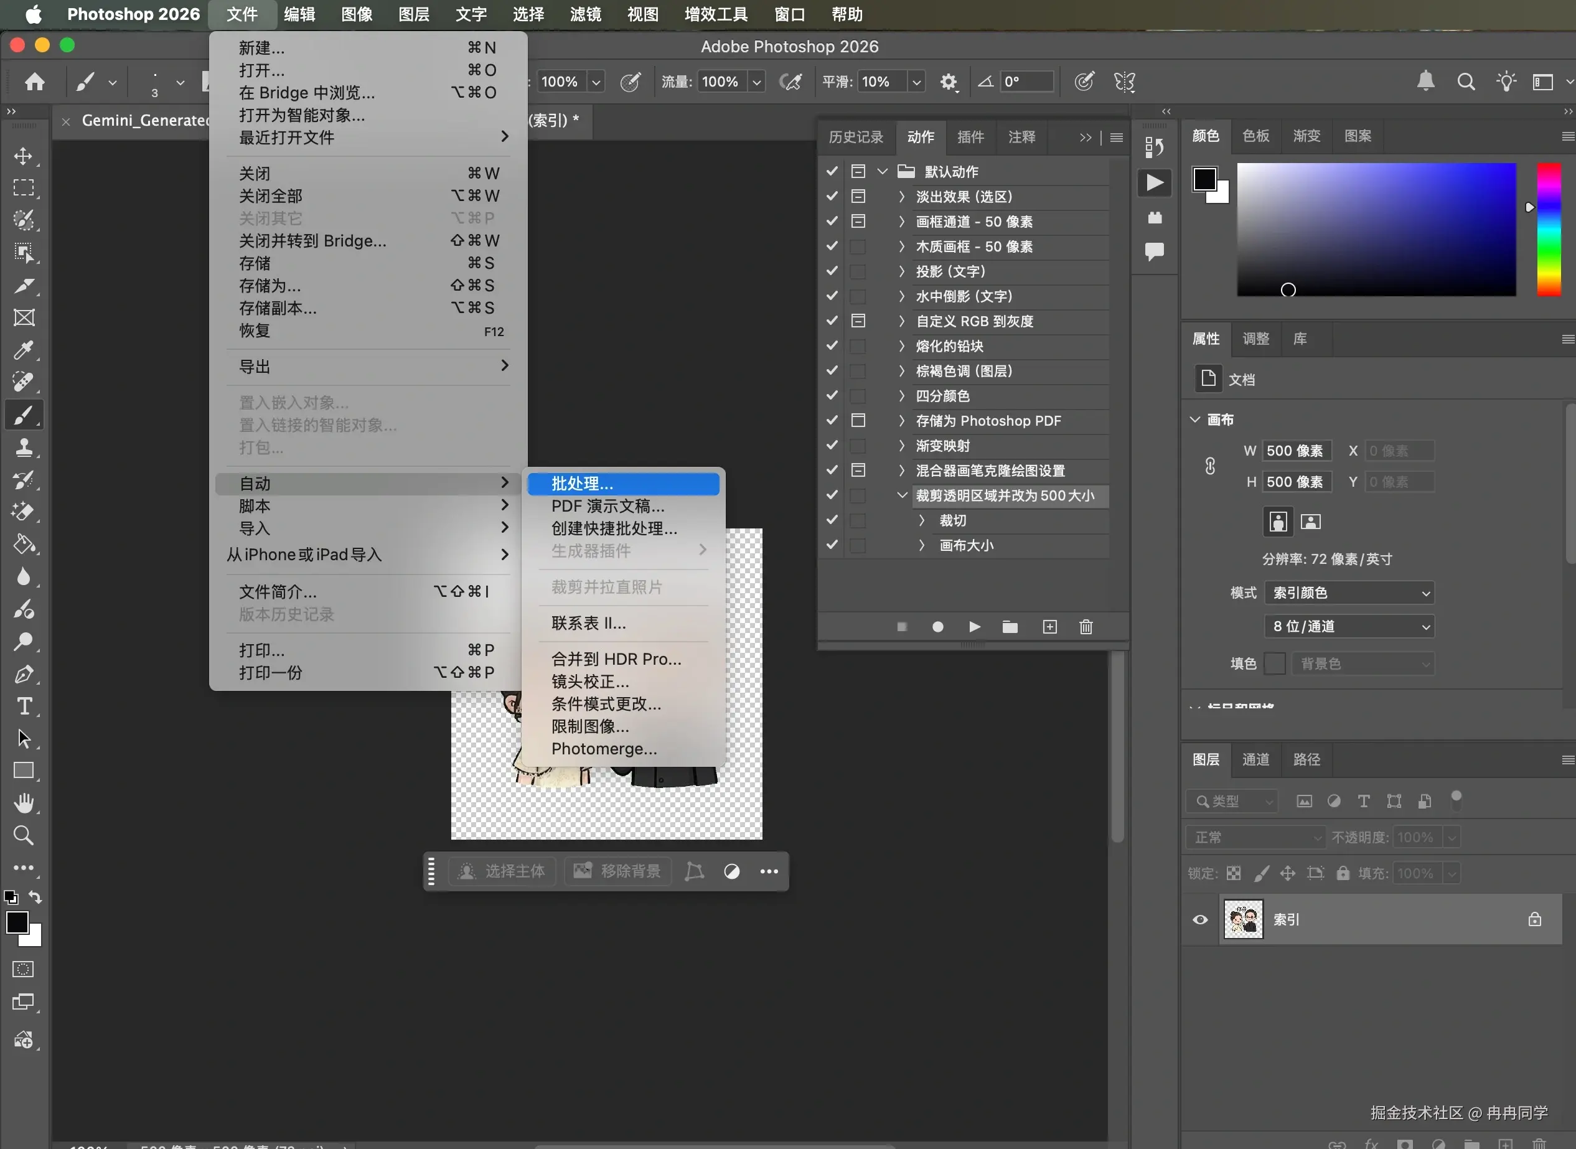Expand the 裁切 action step
Screen dimensions: 1576x1149
tap(922, 520)
